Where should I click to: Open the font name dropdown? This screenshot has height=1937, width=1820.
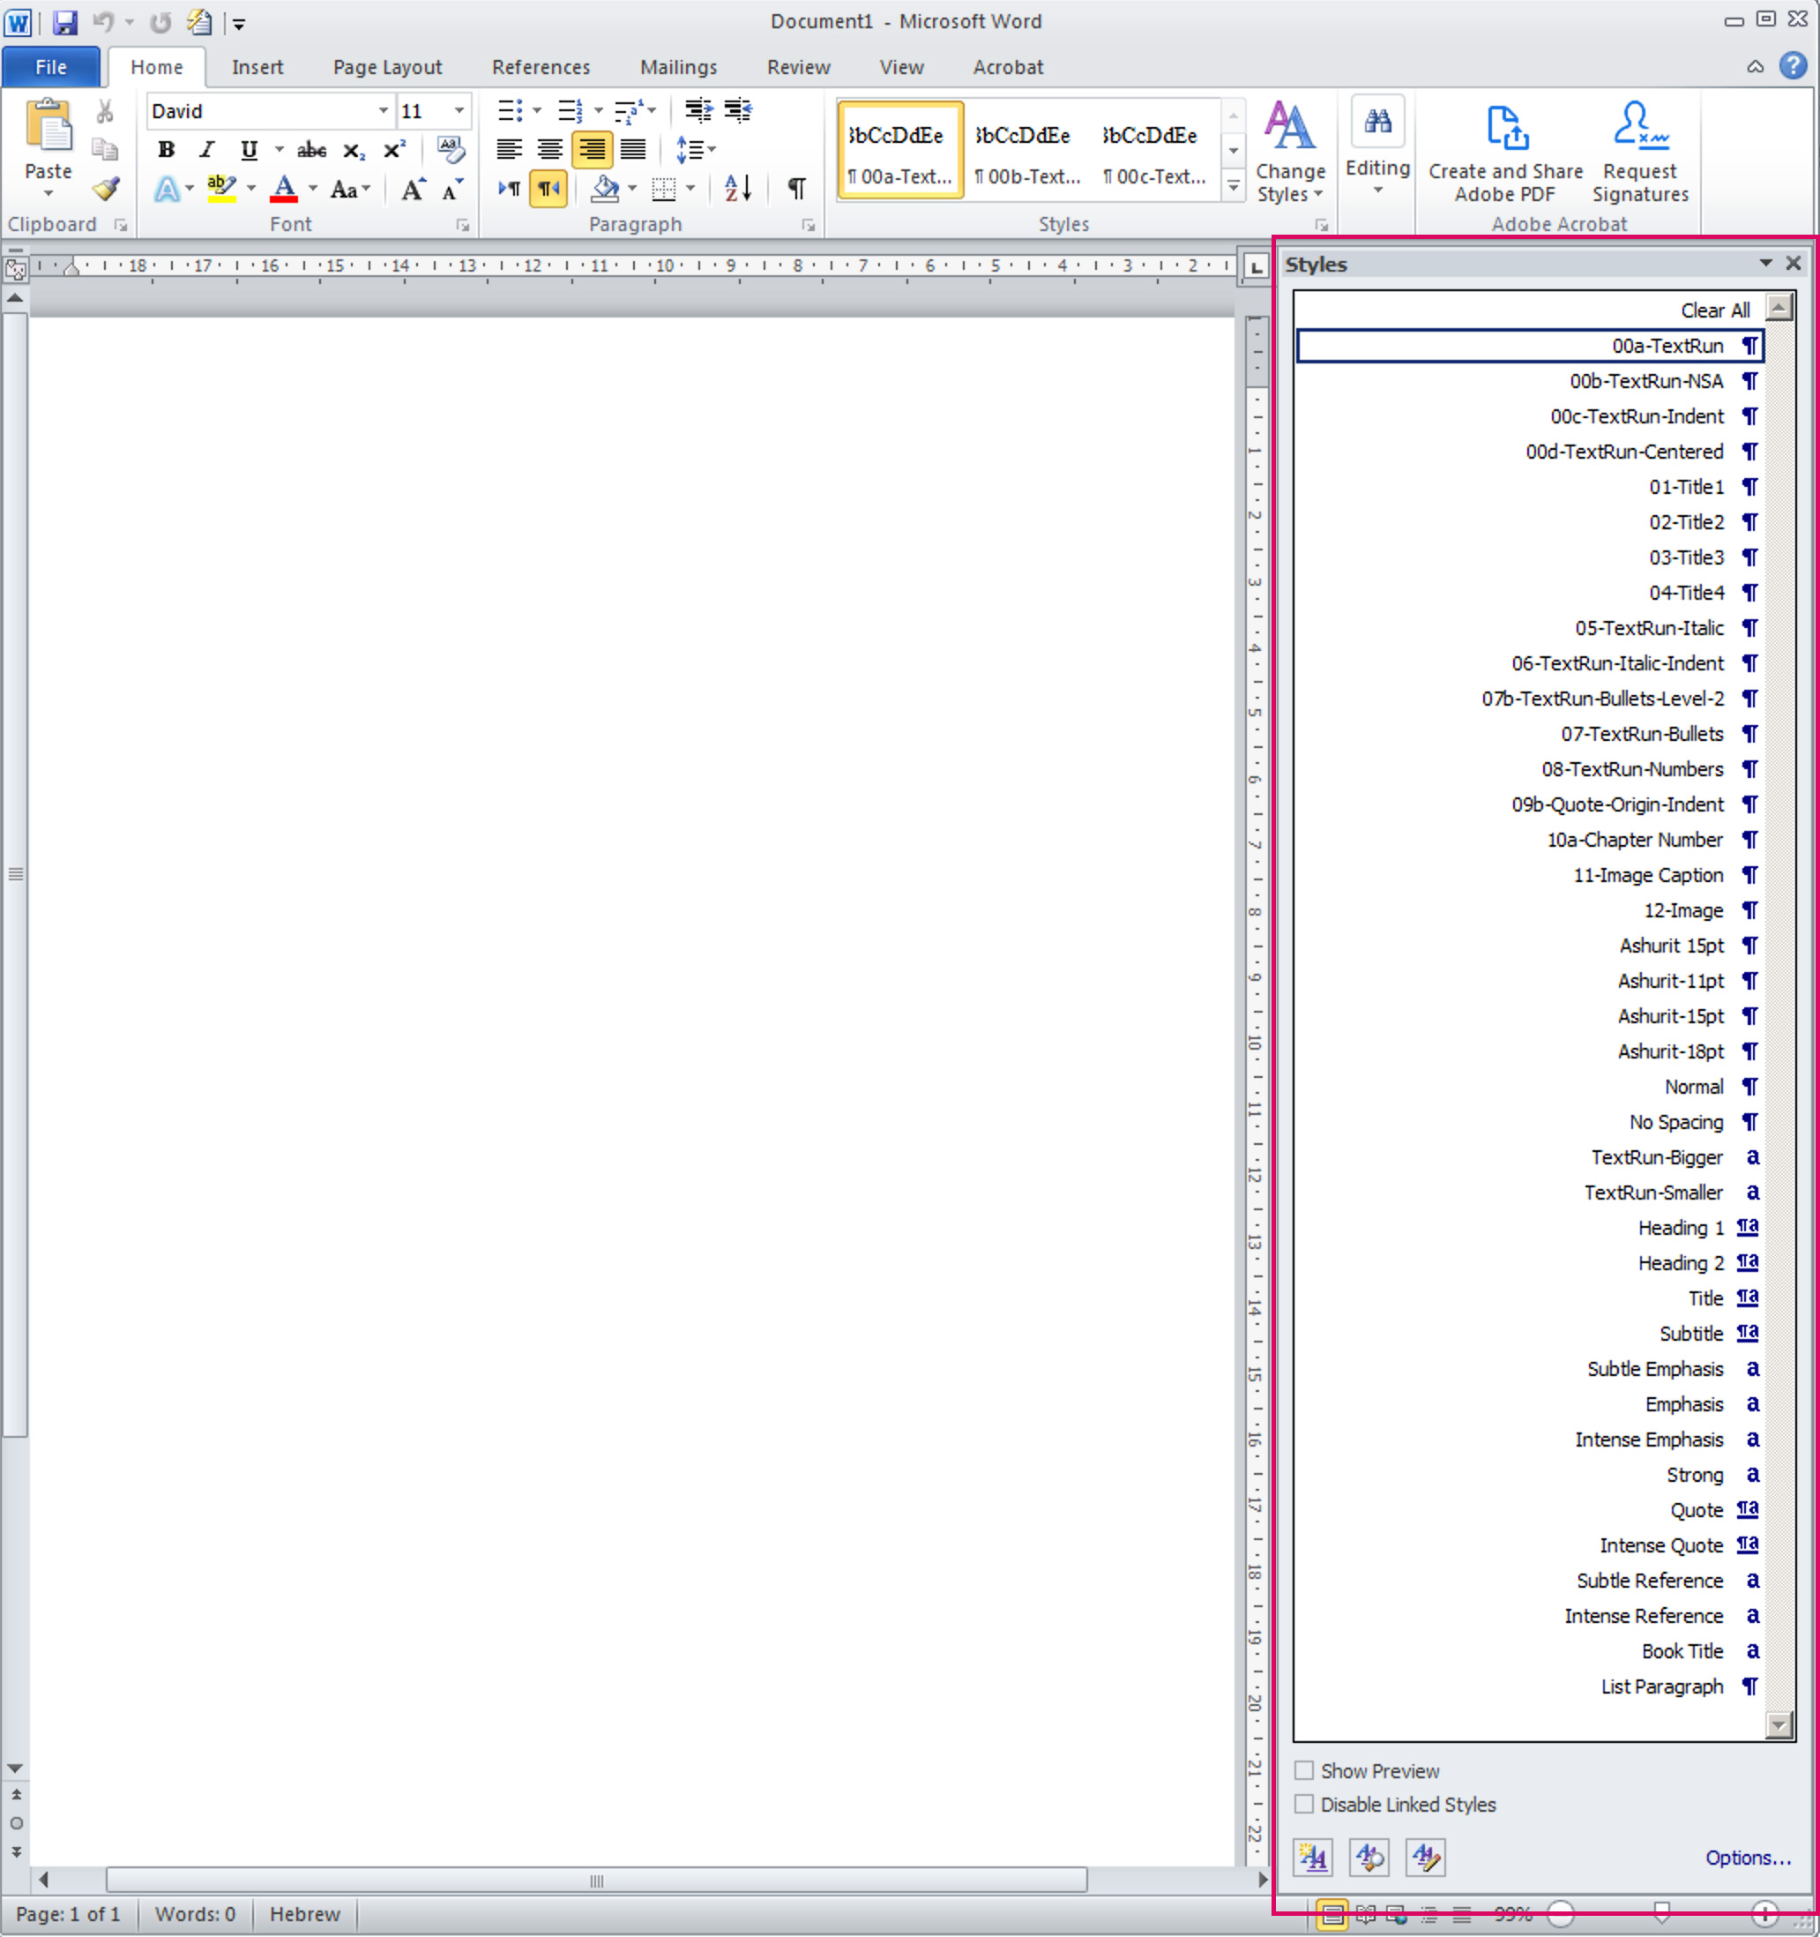383,111
